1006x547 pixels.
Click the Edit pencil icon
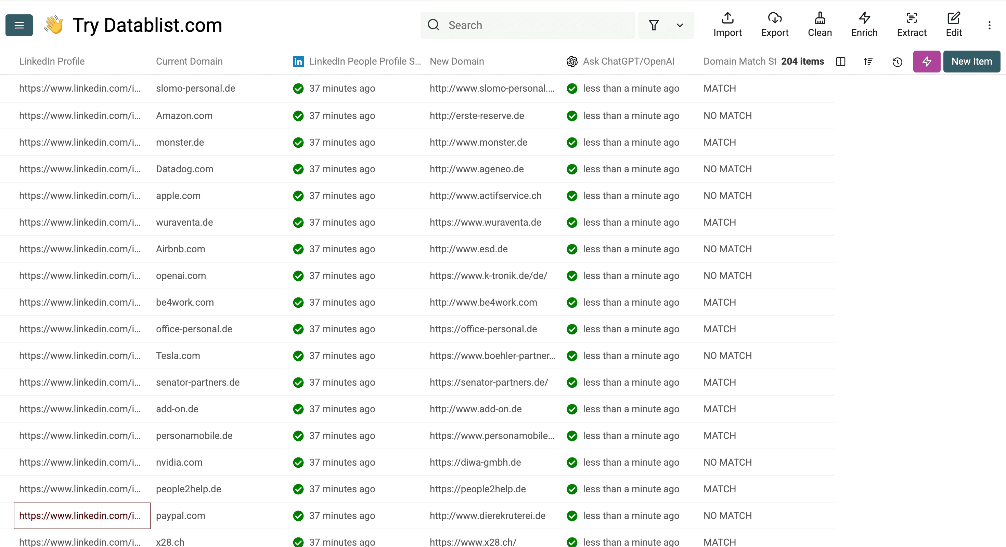click(x=953, y=25)
